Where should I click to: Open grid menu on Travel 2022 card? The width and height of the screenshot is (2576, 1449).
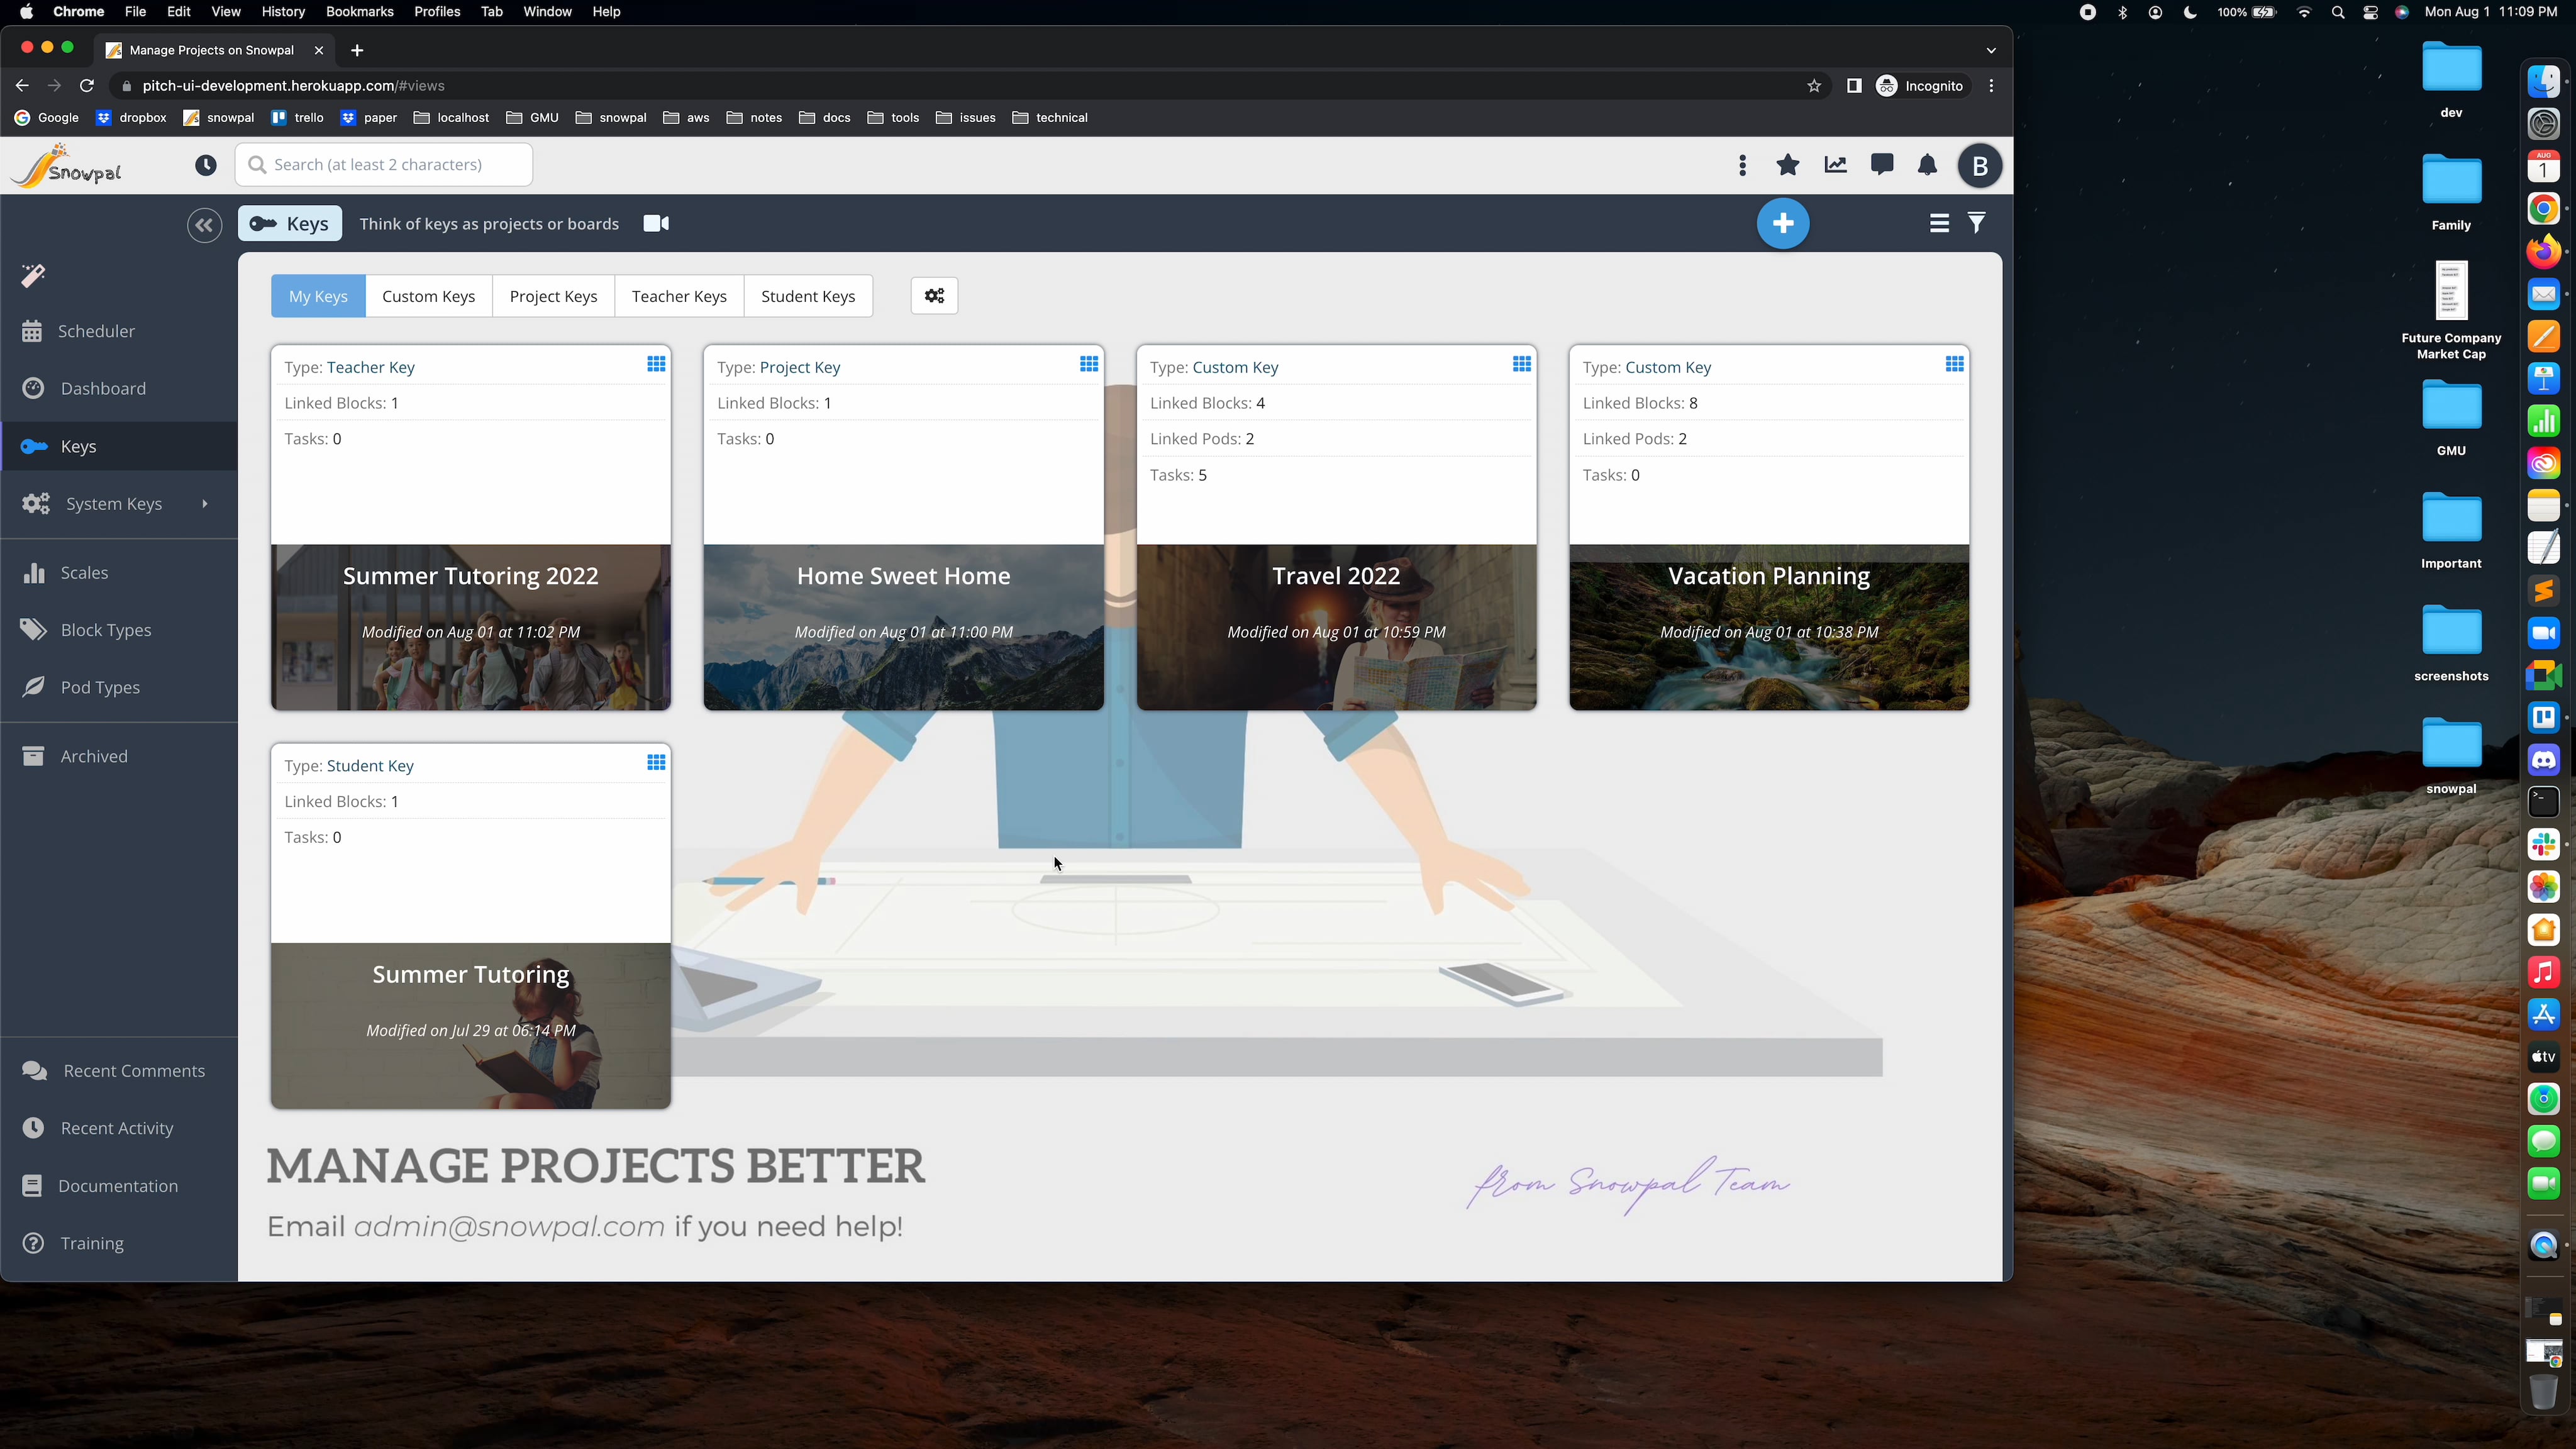point(1522,364)
